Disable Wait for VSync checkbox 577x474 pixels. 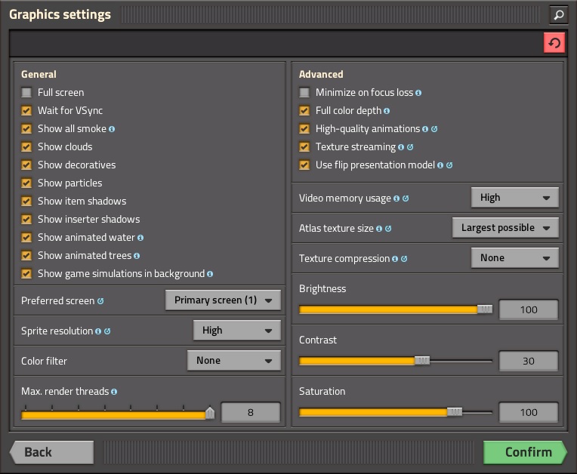coord(27,111)
